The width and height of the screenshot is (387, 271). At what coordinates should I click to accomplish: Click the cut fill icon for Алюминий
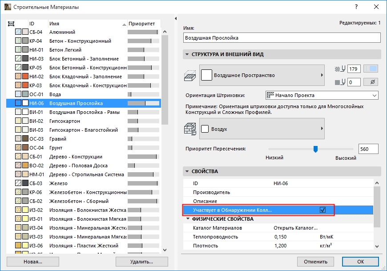(x=18, y=32)
